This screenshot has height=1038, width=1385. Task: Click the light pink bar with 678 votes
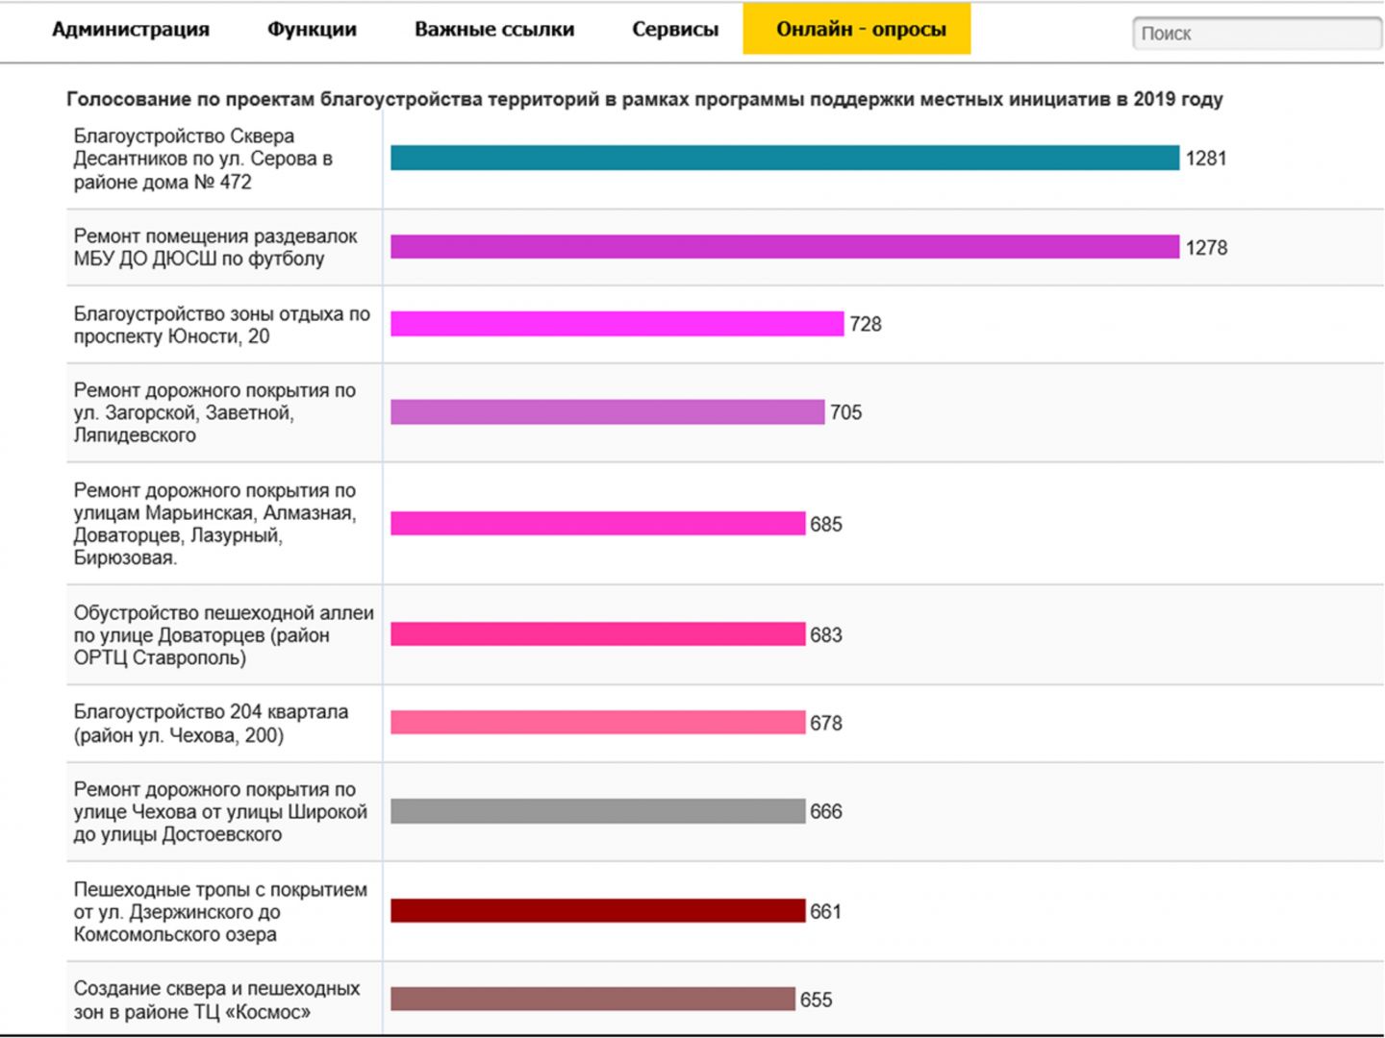pos(598,723)
